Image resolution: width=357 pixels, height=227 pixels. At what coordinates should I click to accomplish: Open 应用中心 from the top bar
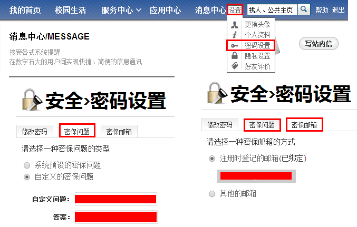(x=165, y=10)
